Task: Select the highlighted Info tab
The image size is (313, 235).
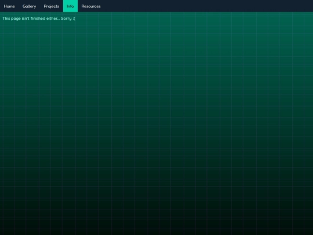Action: pos(70,6)
